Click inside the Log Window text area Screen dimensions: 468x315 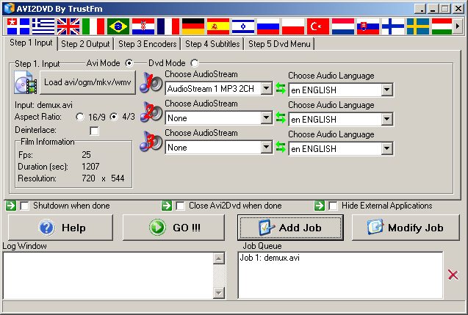(x=108, y=275)
